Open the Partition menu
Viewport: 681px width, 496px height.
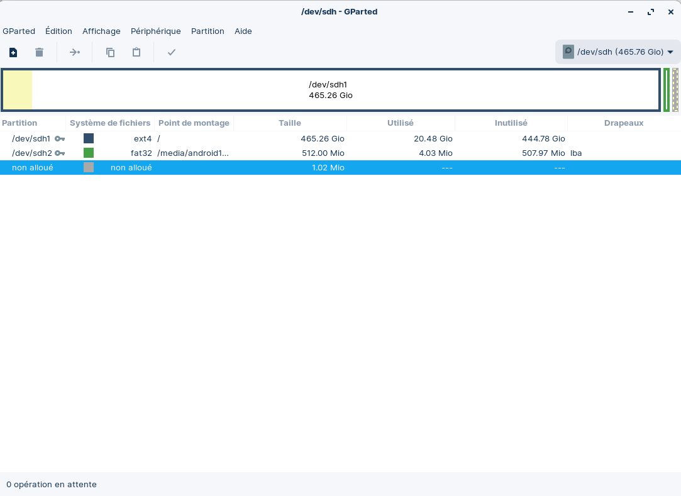coord(208,31)
